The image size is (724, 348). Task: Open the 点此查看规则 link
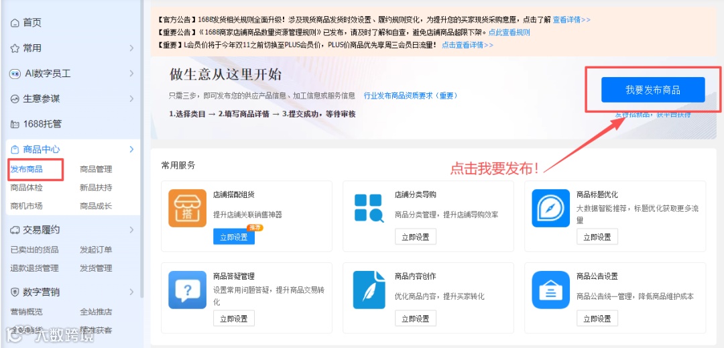[x=509, y=32]
